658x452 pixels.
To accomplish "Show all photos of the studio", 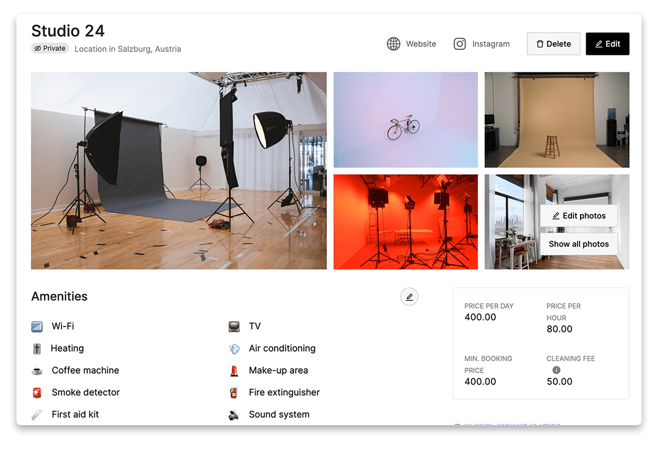I will point(579,244).
